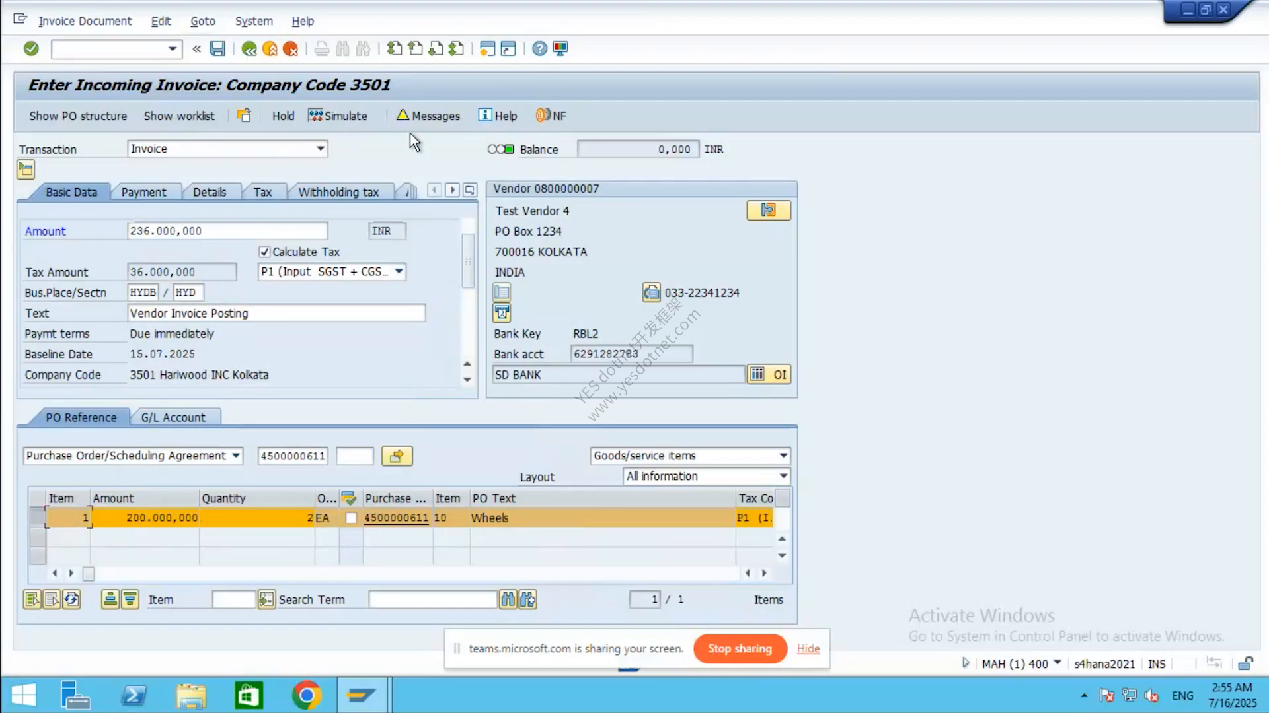Switch to the Payment tab
The image size is (1269, 713).
143,192
